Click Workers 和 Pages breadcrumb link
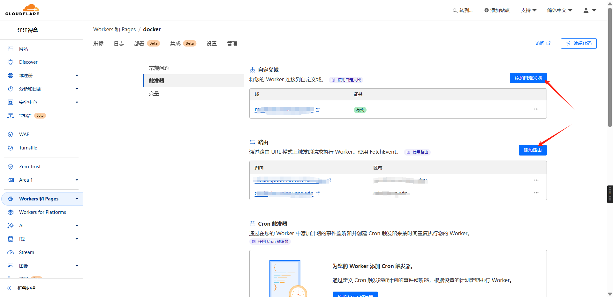Screen dimensions: 613x297 114,29
